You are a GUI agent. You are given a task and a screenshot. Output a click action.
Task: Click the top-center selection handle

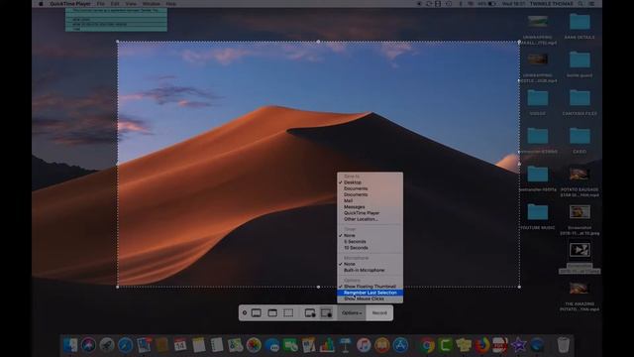click(x=318, y=42)
